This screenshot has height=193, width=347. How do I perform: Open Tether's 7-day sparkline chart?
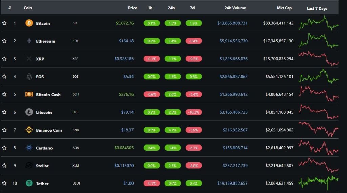coord(318,183)
